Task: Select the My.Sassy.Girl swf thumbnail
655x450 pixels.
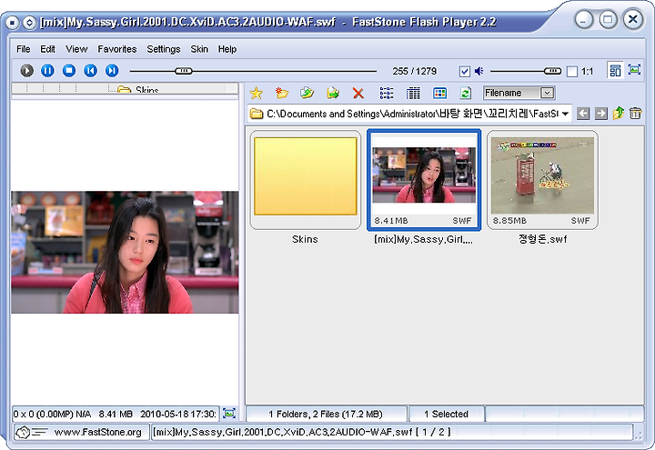Action: tap(424, 179)
